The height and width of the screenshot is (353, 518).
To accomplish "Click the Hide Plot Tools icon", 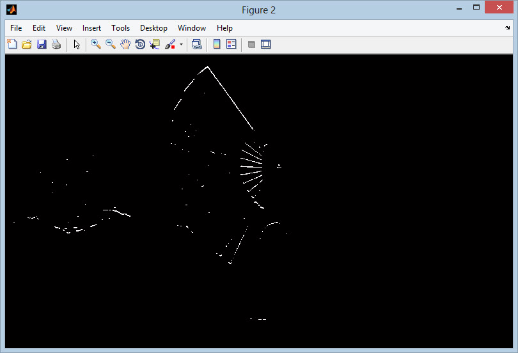I will [x=251, y=44].
